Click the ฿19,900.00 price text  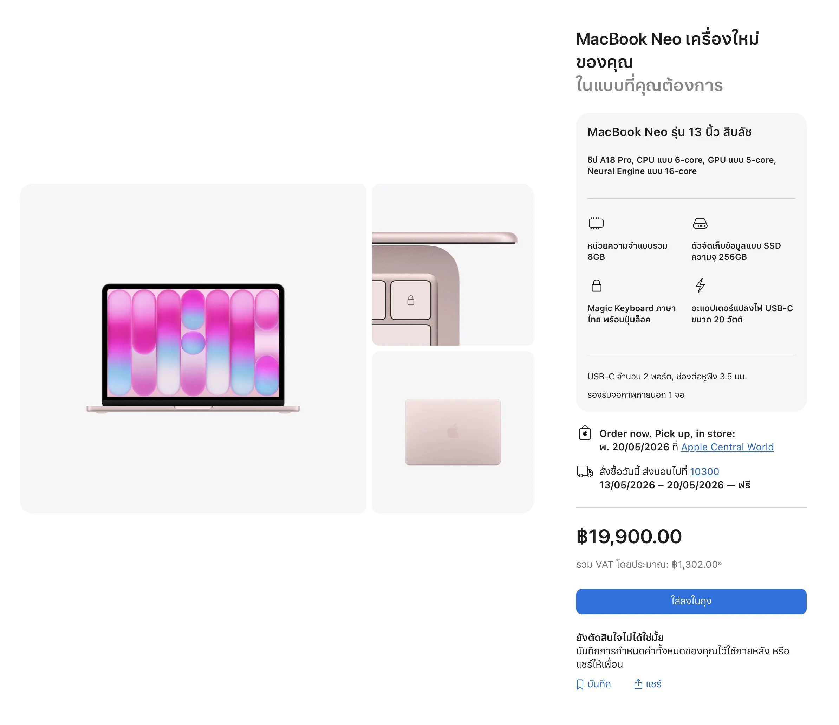coord(629,537)
